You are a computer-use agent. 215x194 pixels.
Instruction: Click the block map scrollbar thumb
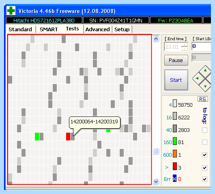click(156, 151)
